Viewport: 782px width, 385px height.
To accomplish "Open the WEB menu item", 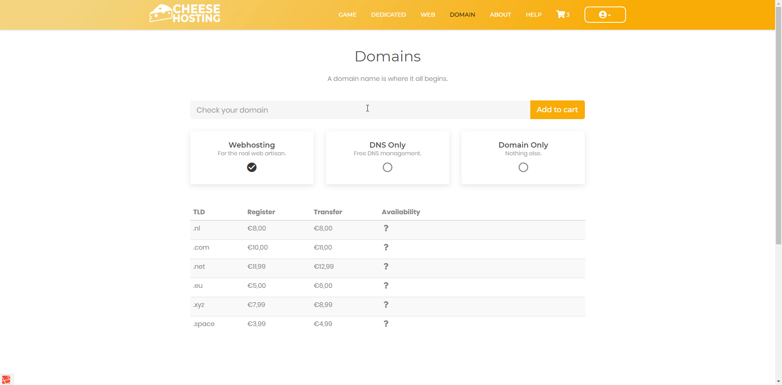I will pyautogui.click(x=428, y=15).
